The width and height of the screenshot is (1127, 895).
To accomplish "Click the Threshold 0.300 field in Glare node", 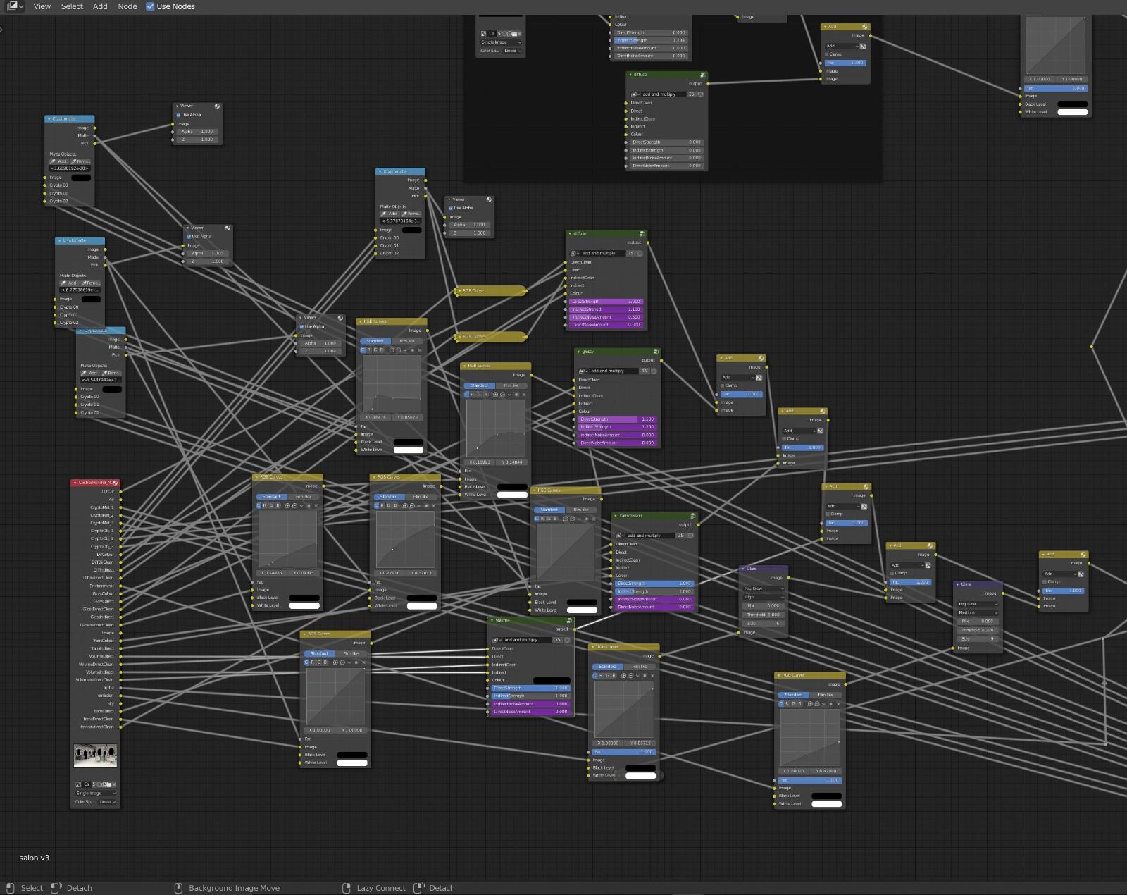I will tap(978, 630).
